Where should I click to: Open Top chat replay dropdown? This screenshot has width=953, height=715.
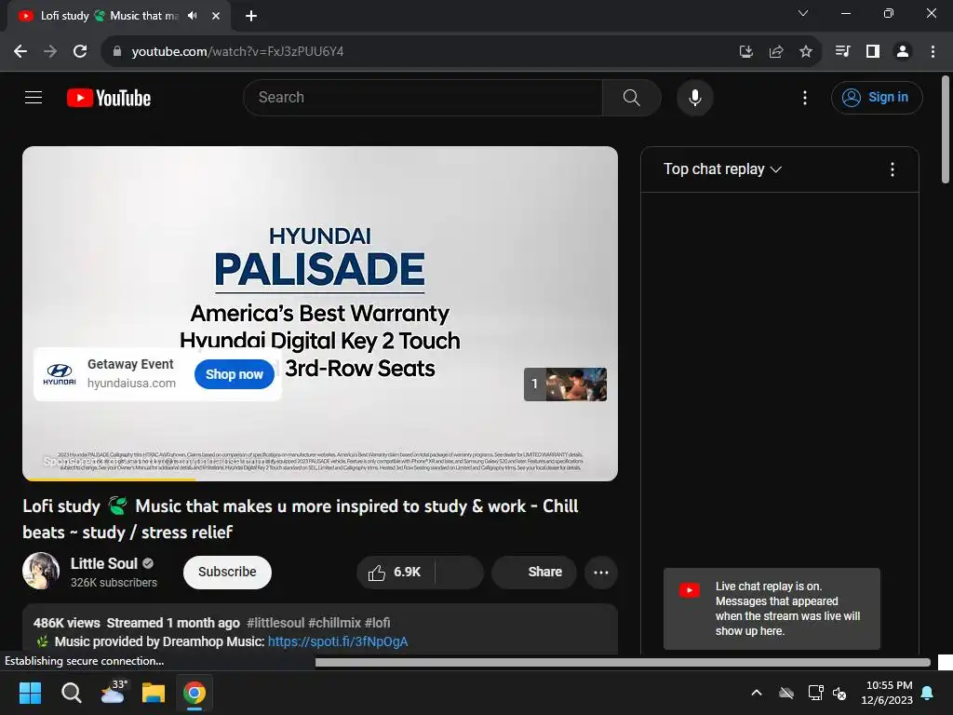point(722,169)
